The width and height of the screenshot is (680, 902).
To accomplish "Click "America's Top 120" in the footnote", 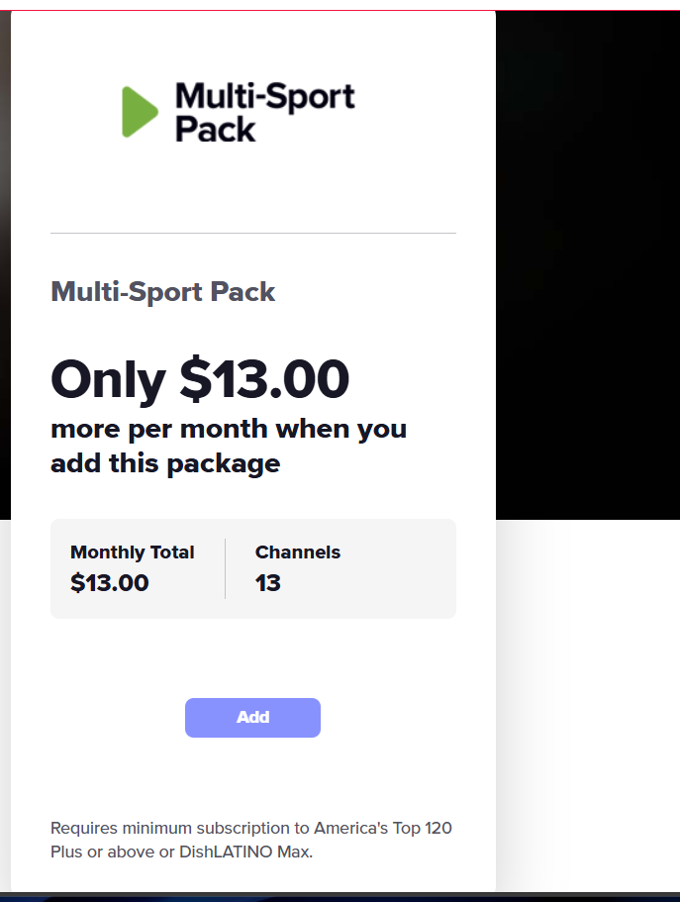I will click(383, 828).
